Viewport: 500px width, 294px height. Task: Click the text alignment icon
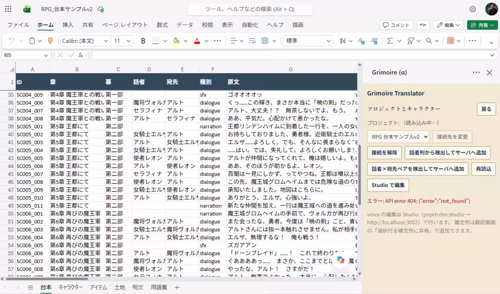[x=233, y=41]
